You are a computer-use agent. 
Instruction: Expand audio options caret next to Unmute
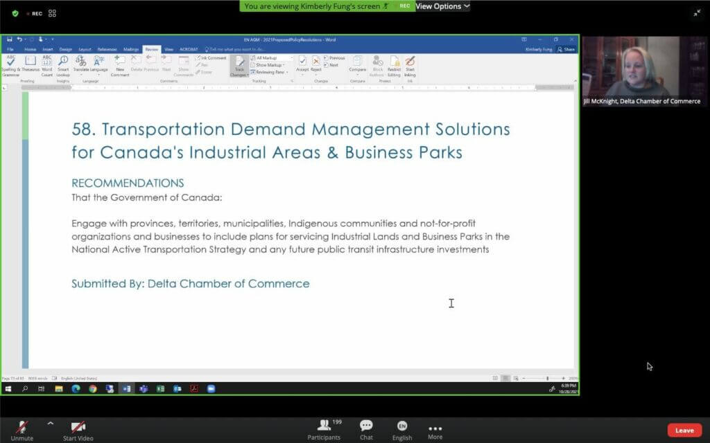[x=50, y=424]
